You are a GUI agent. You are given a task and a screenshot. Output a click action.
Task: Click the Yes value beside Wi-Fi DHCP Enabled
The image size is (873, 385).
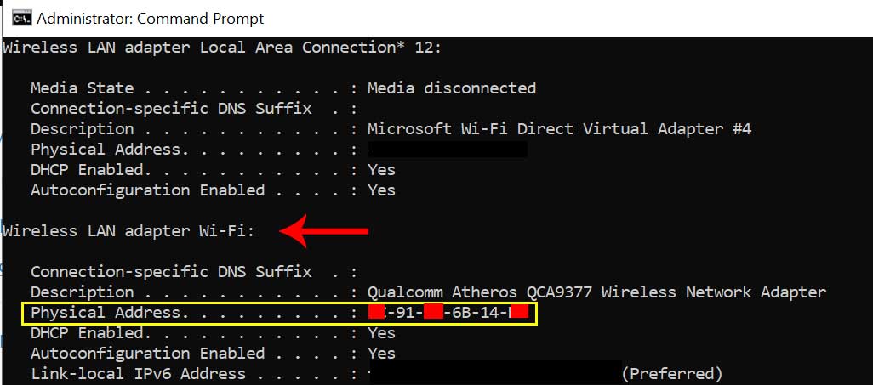[x=381, y=333]
